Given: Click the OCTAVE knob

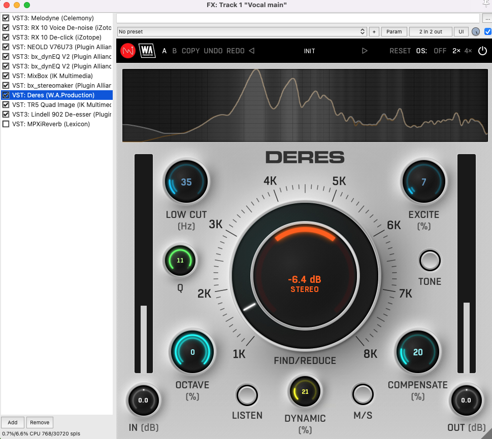Looking at the screenshot, I should (192, 352).
